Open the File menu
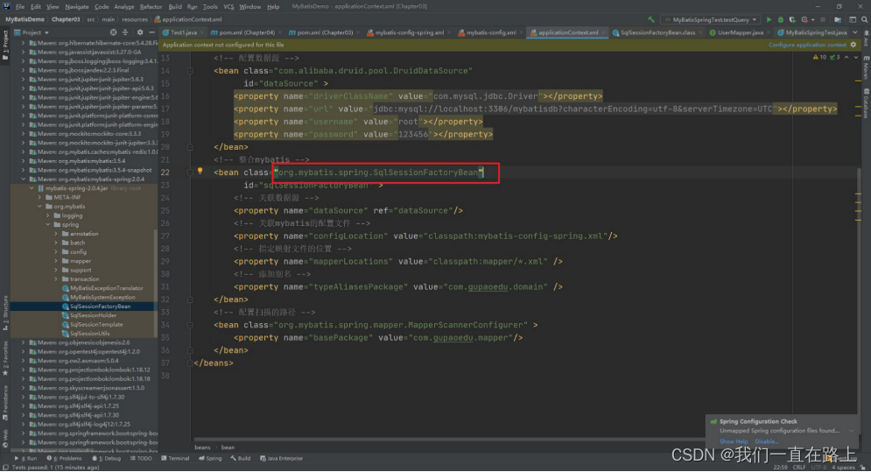 point(20,7)
